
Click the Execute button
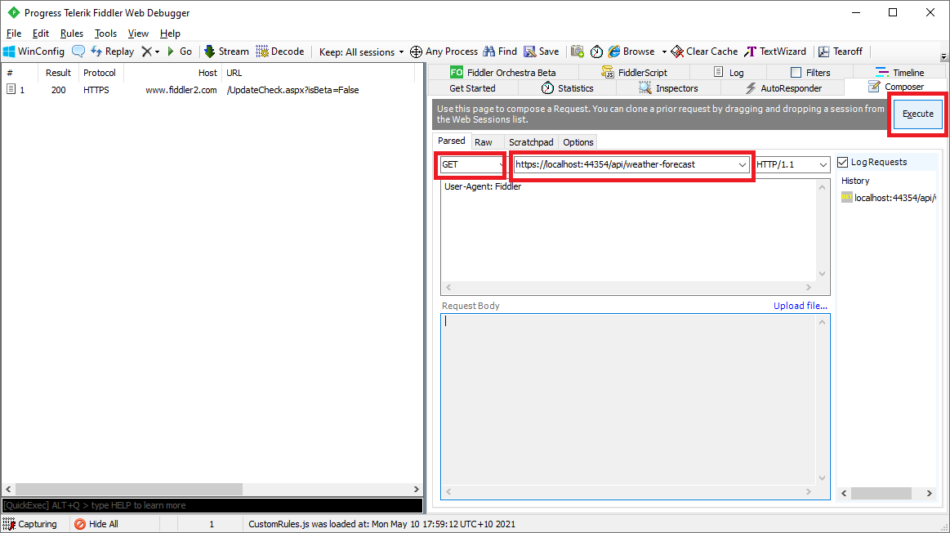pyautogui.click(x=918, y=114)
